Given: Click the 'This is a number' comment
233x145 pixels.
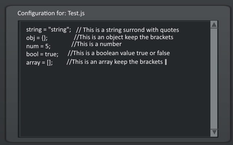Looking at the screenshot, I should tap(96, 44).
